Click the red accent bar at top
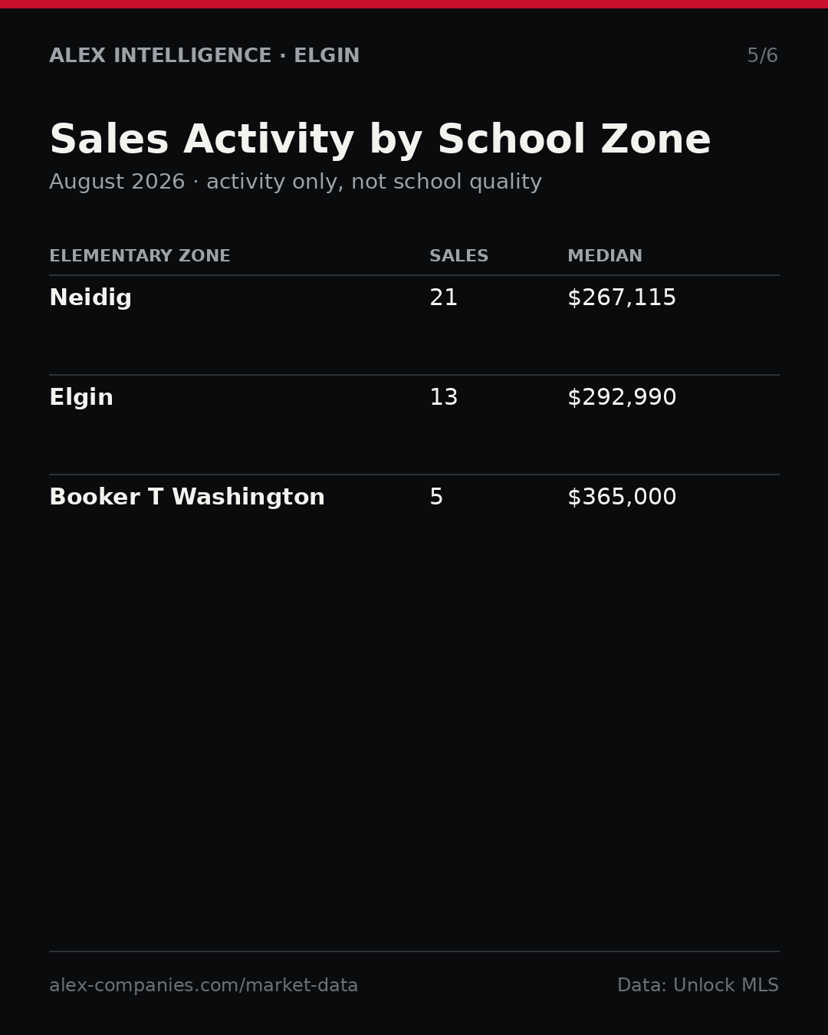The width and height of the screenshot is (828, 1035). tap(414, 4)
